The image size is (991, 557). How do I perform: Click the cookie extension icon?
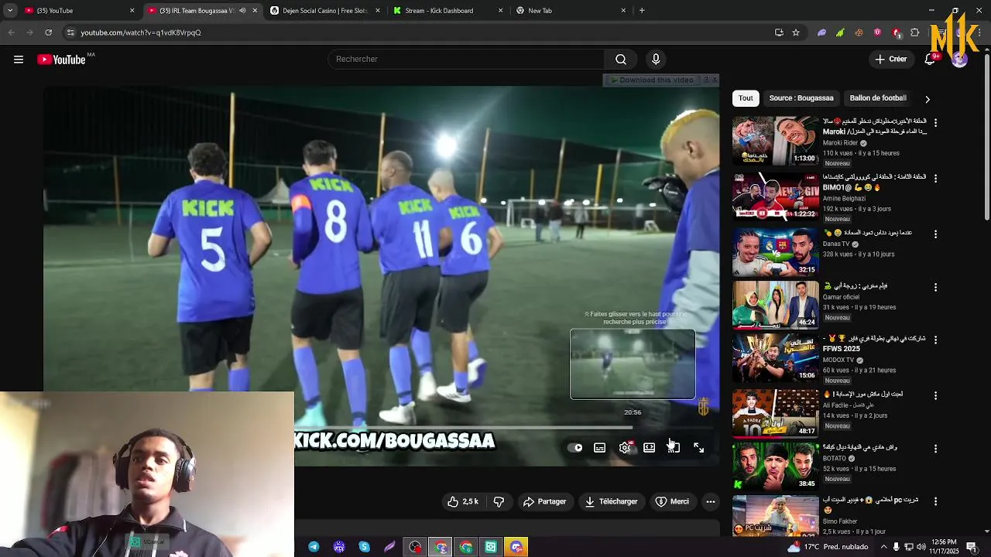(x=859, y=32)
